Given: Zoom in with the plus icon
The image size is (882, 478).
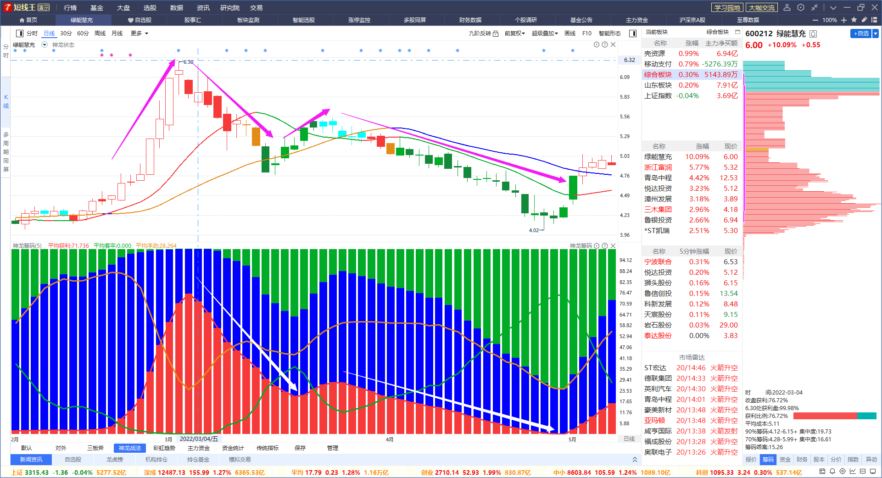Looking at the screenshot, I should [x=844, y=20].
